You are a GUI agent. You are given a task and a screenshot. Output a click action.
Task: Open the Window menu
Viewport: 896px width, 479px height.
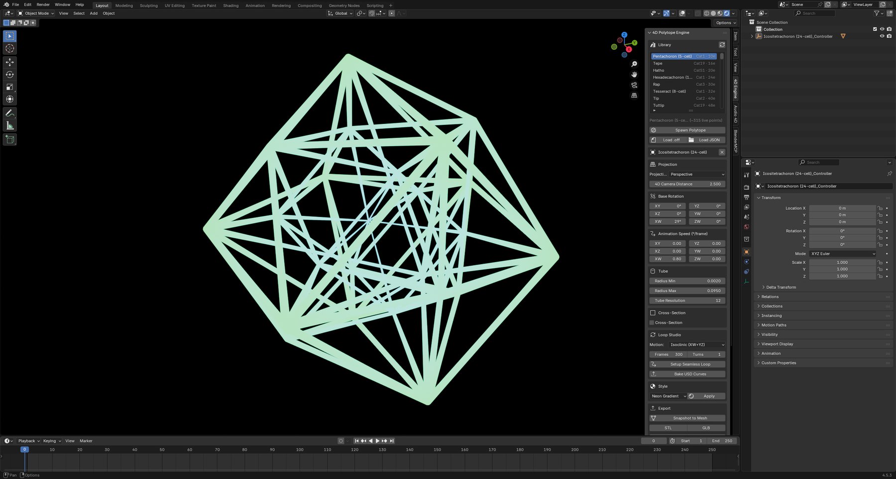coord(62,4)
